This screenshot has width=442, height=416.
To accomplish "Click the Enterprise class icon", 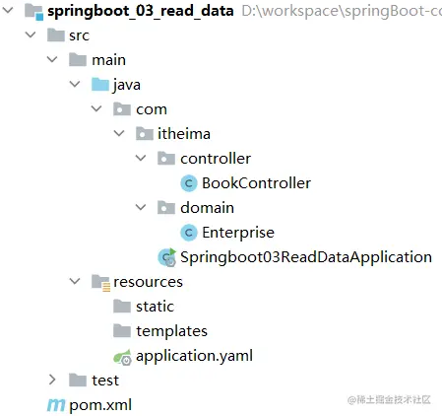I will [189, 233].
